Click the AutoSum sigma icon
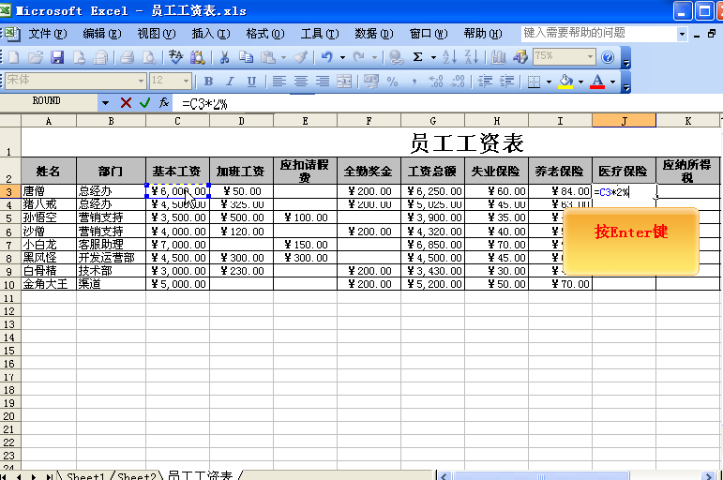The image size is (723, 480). point(417,57)
